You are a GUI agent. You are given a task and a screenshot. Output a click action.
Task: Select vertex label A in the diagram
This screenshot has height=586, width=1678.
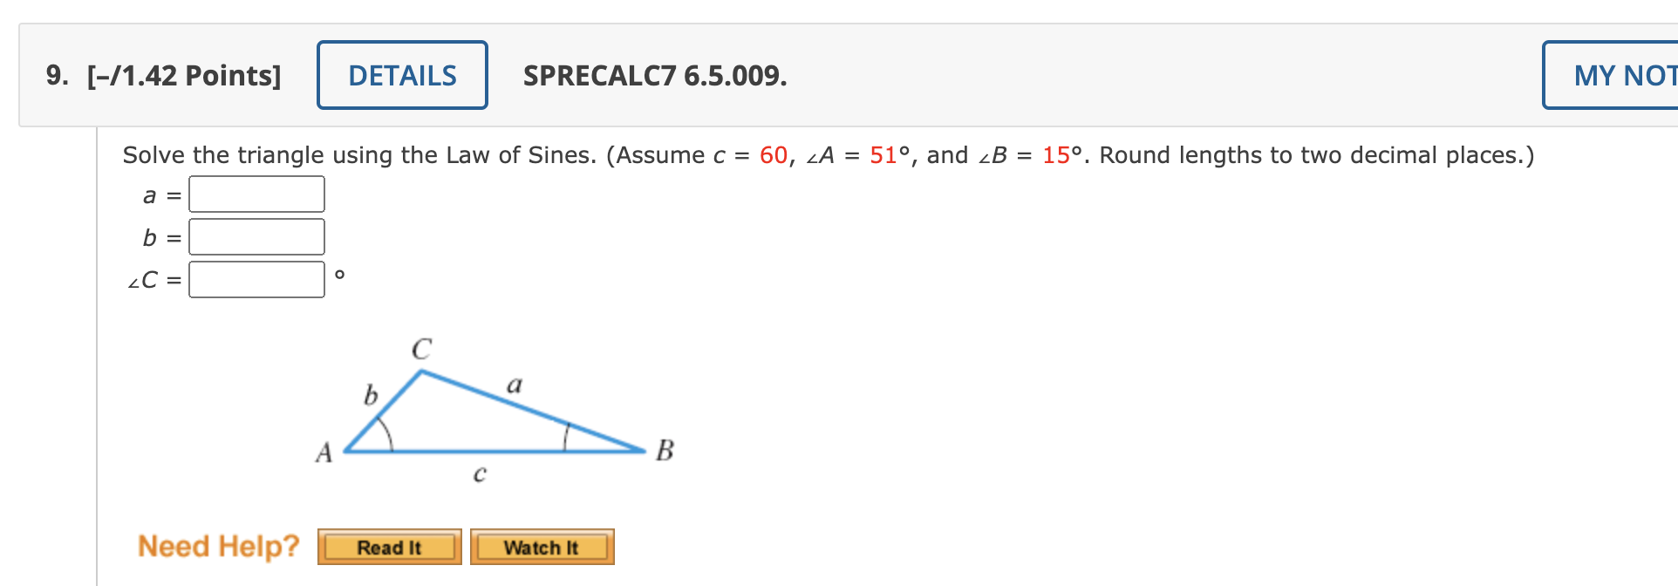pos(324,453)
